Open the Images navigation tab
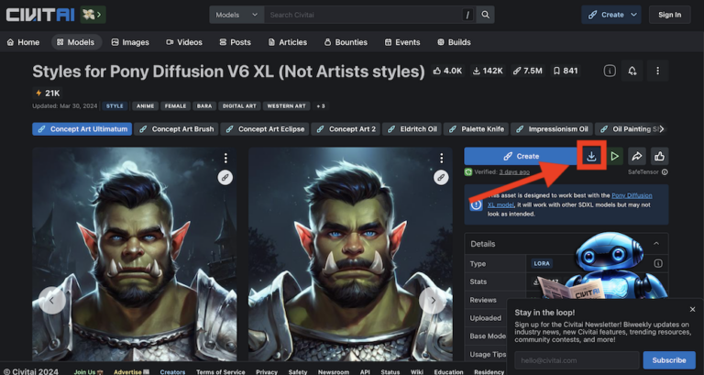The width and height of the screenshot is (704, 375). (x=130, y=42)
